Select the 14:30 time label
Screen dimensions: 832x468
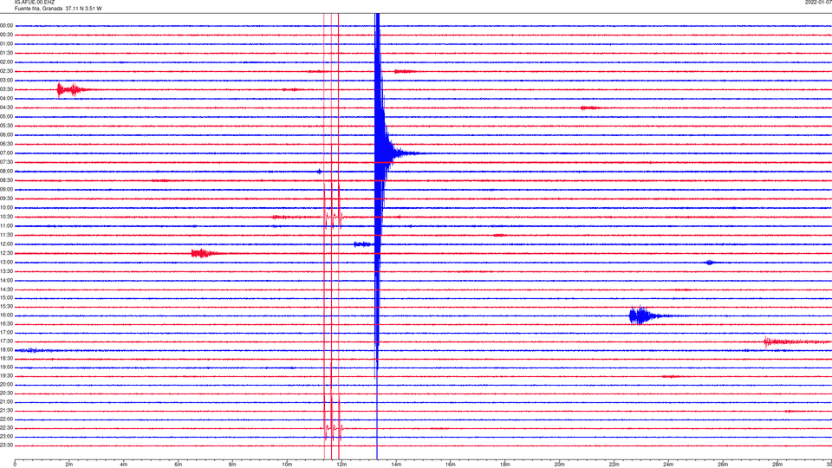coord(6,289)
